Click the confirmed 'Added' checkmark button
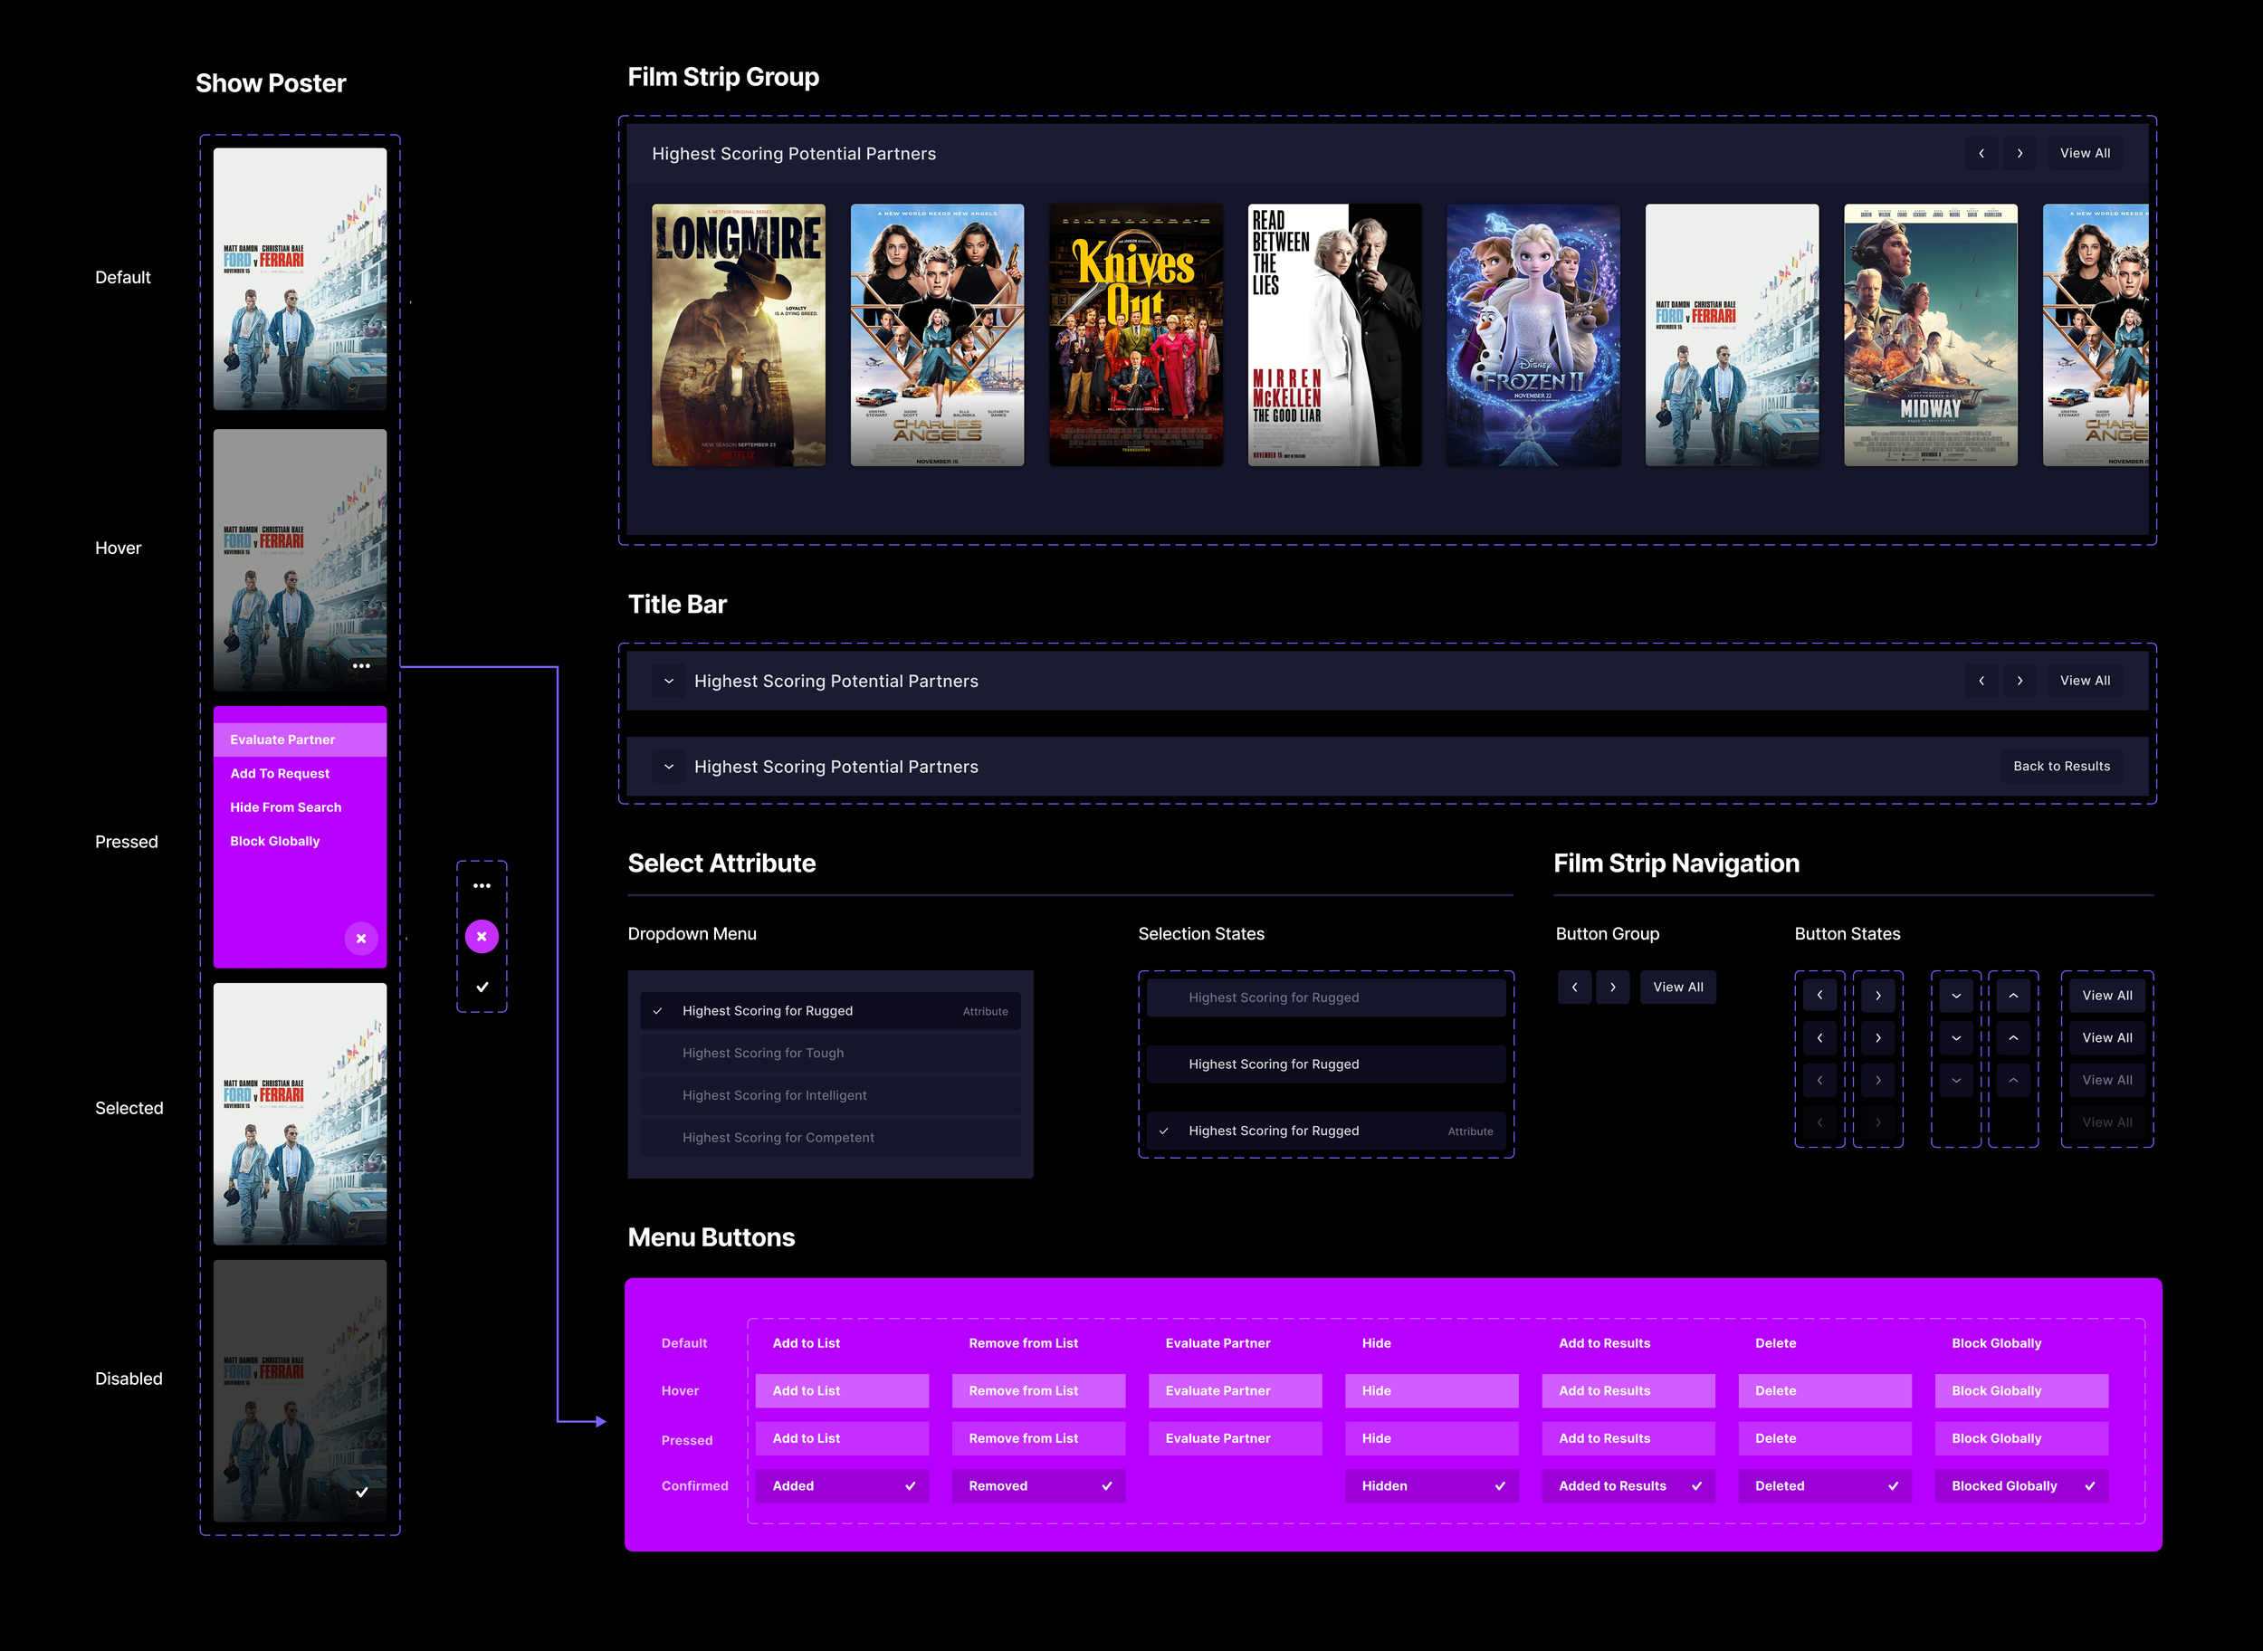The image size is (2263, 1651). [x=842, y=1485]
